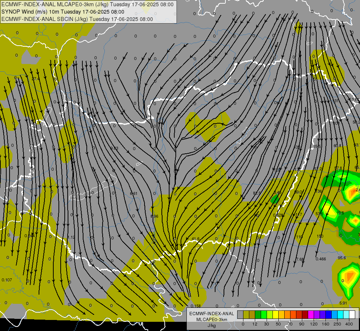Click the legend title ECMWF-INDEX-ANAL

(x=212, y=314)
